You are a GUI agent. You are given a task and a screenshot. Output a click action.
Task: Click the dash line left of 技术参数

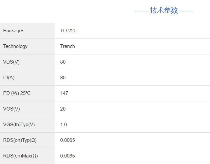coord(141,11)
